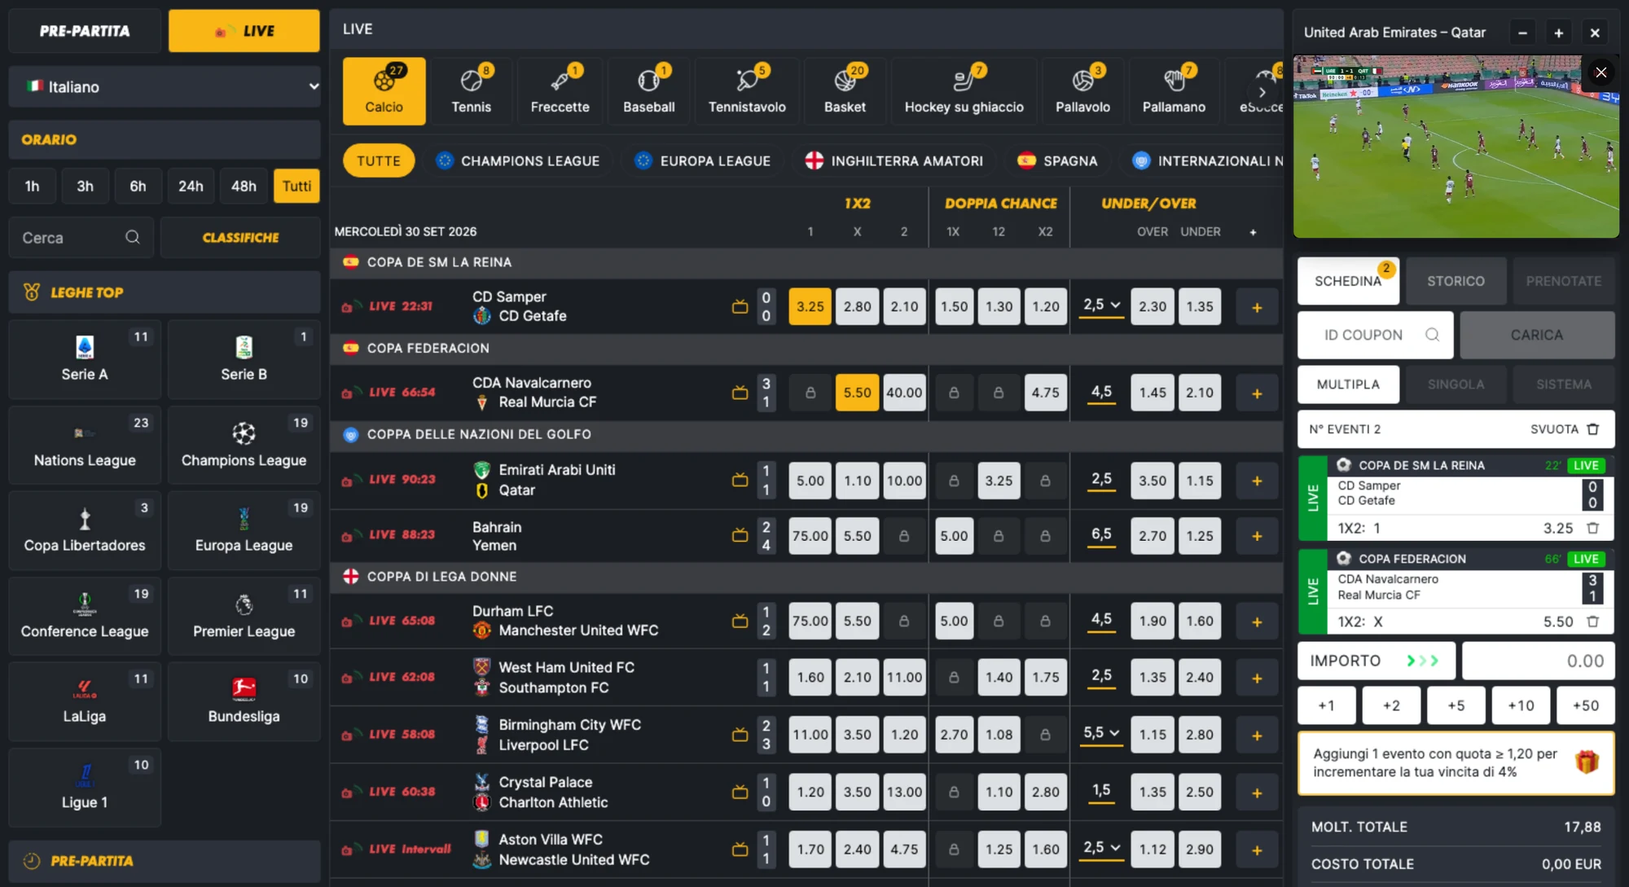
Task: Select the Hockey su ghiaccio icon
Action: 964,90
